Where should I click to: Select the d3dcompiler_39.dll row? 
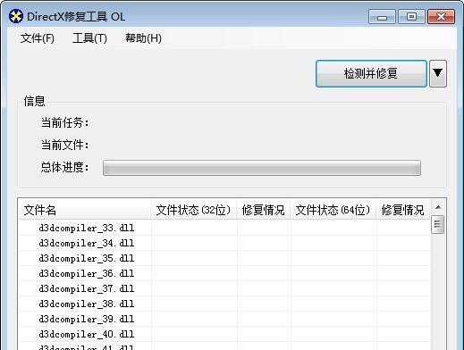(224, 319)
